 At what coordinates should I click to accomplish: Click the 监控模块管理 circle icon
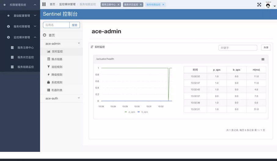click(8, 37)
